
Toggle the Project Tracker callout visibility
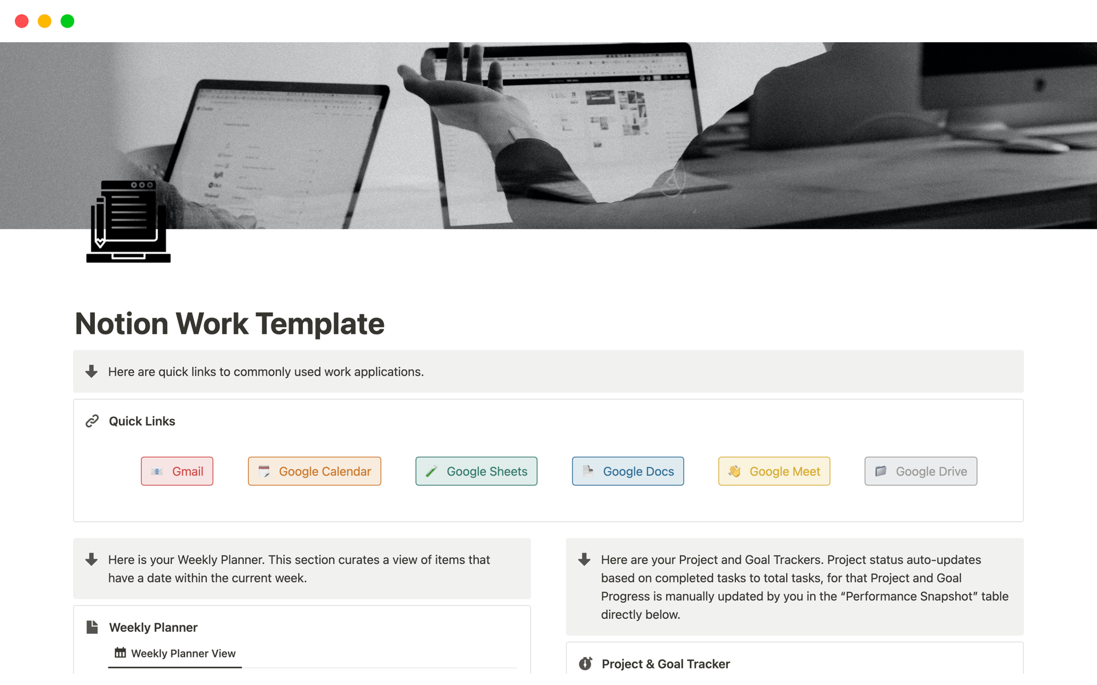coord(586,559)
